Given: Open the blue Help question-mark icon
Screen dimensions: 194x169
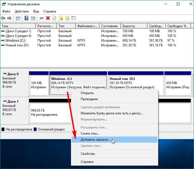Looking at the screenshot, I should point(26,18).
